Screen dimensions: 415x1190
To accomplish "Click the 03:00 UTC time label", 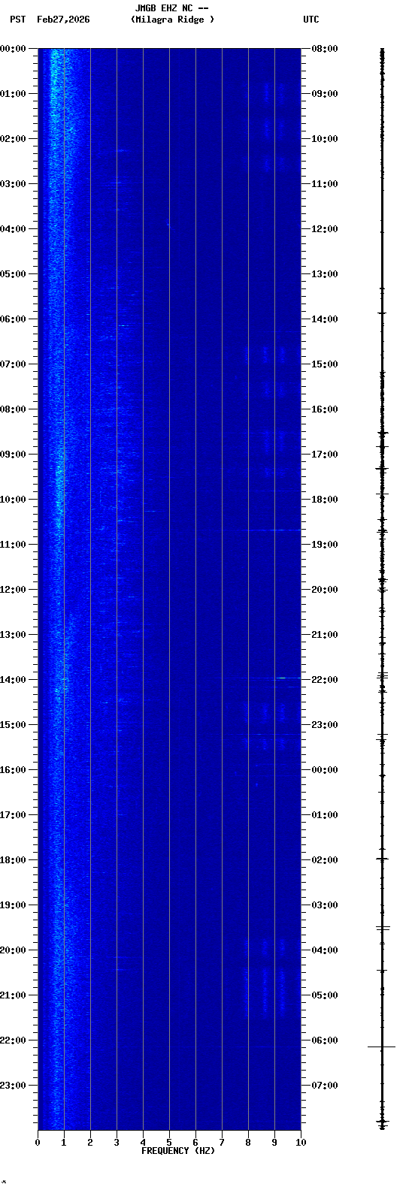I will click(325, 905).
